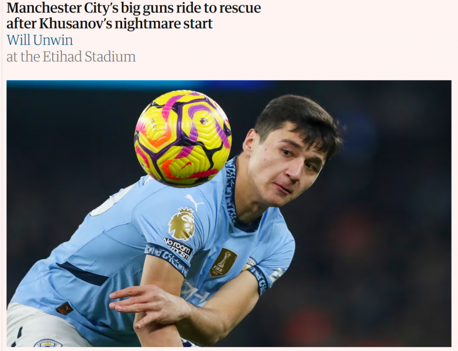The height and width of the screenshot is (351, 458).
Task: Click the yellow Premier League match ball
Action: click(183, 139)
